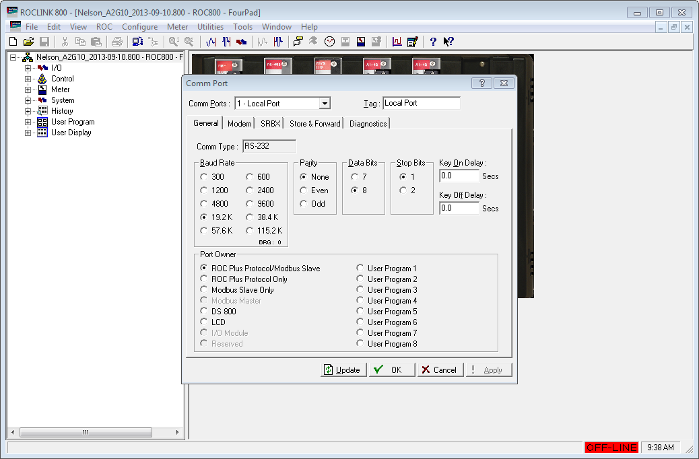This screenshot has width=699, height=459.
Task: Expand the I/O tree node
Action: point(28,68)
